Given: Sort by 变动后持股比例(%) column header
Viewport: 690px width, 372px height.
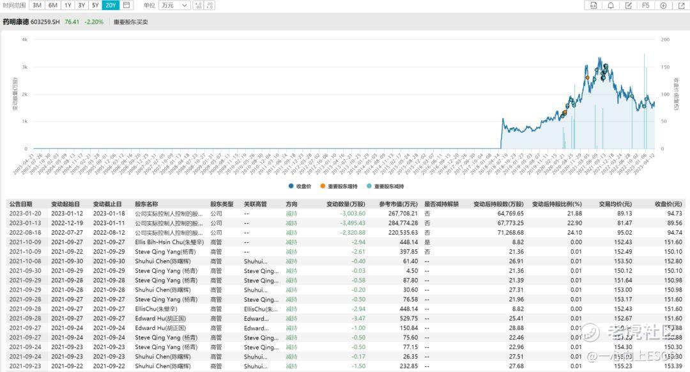Looking at the screenshot, I should pos(557,205).
